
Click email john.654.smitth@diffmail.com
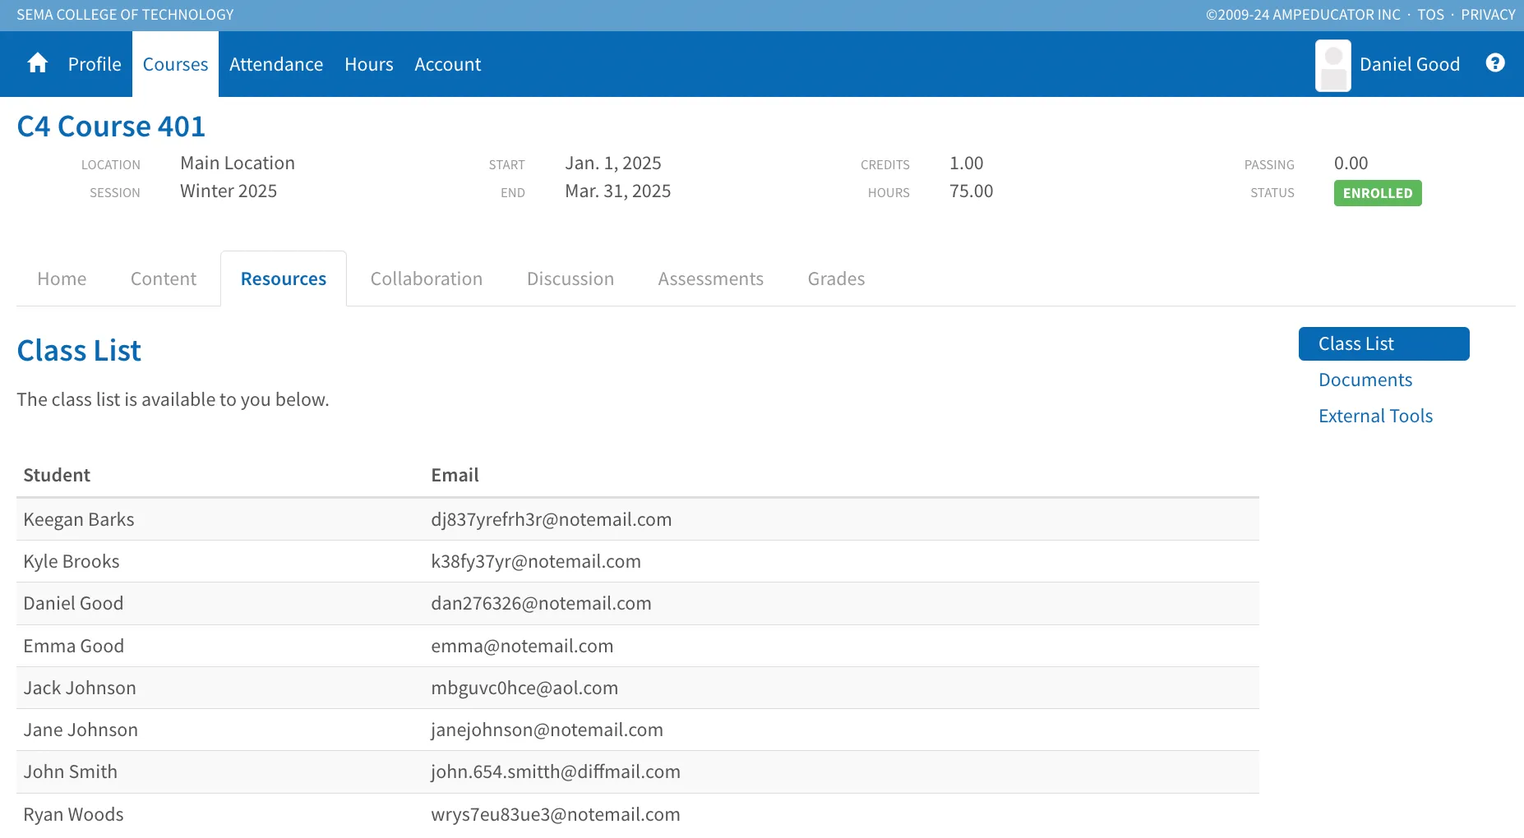click(556, 771)
